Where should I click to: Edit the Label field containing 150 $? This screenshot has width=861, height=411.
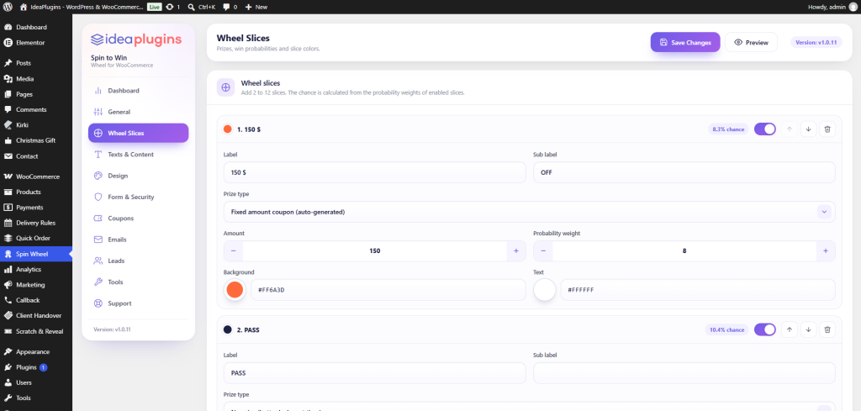tap(374, 172)
